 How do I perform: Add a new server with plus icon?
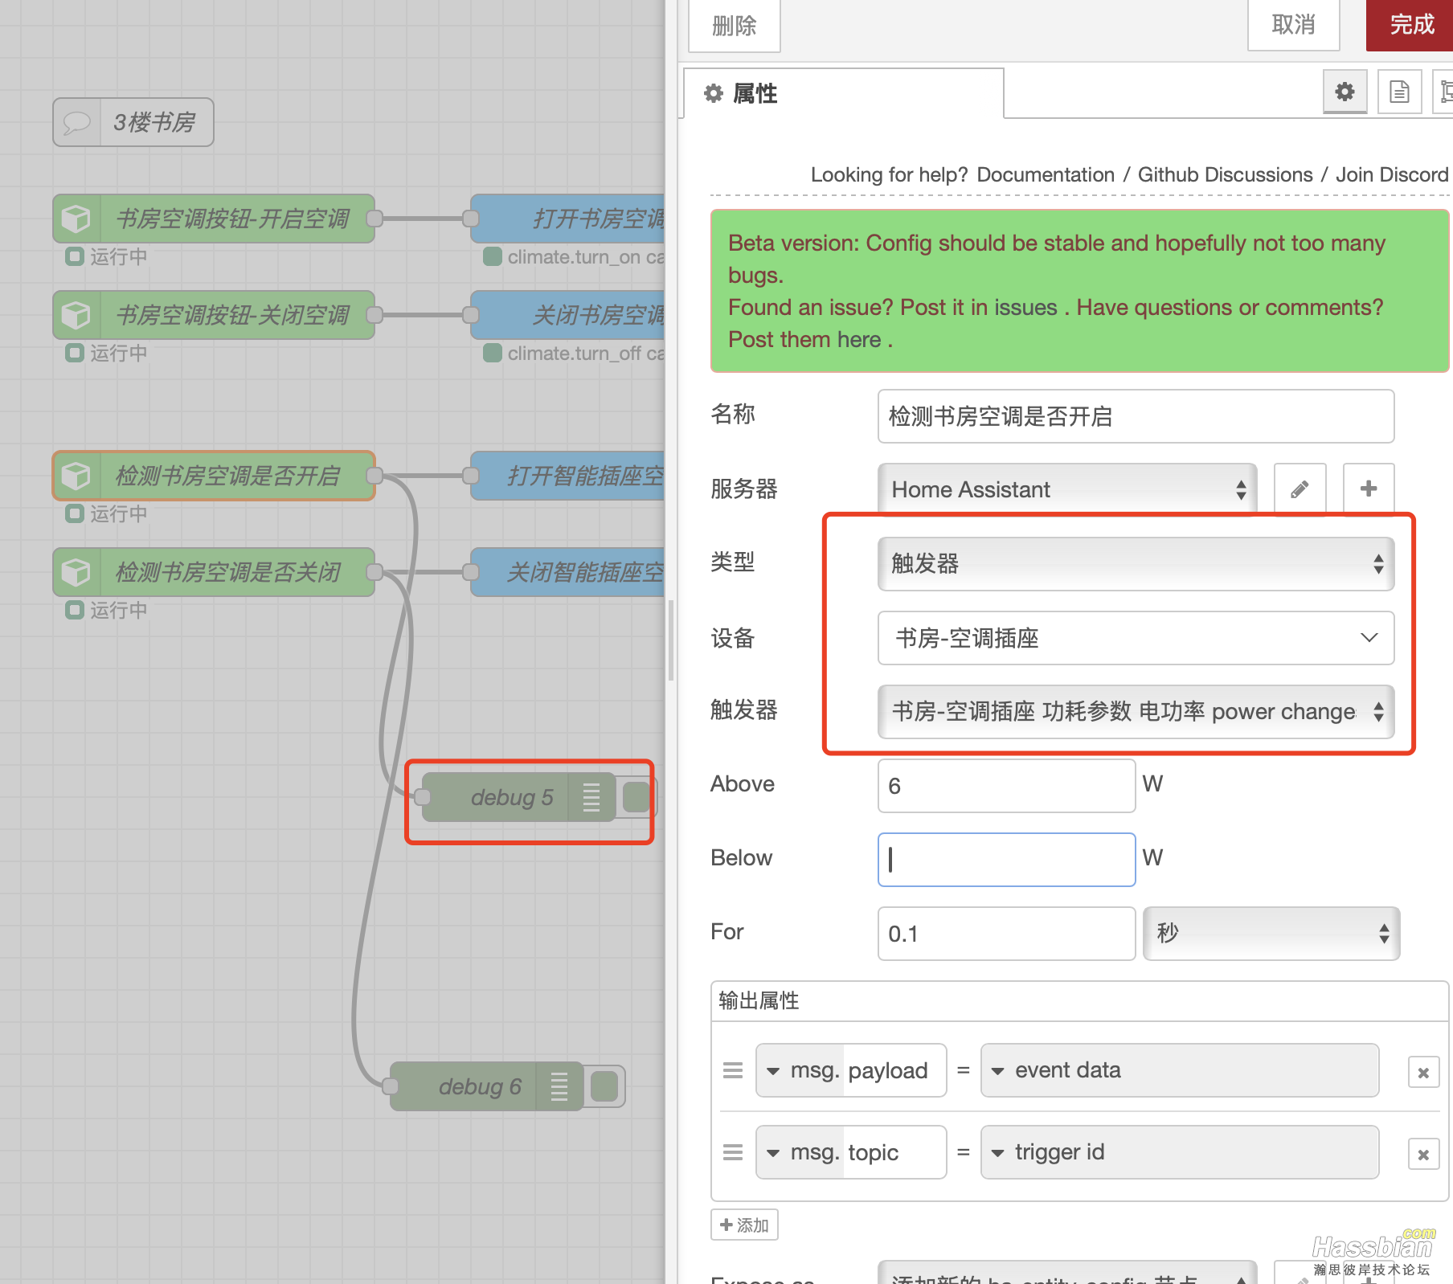point(1368,489)
